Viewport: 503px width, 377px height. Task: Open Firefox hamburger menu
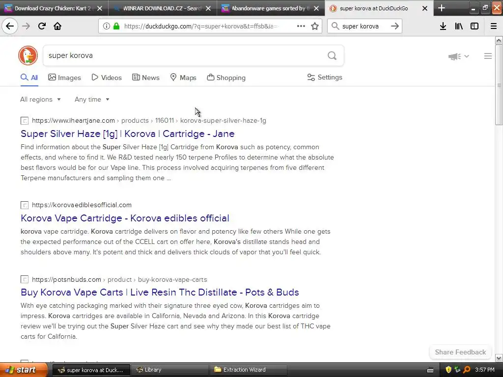[x=494, y=26]
